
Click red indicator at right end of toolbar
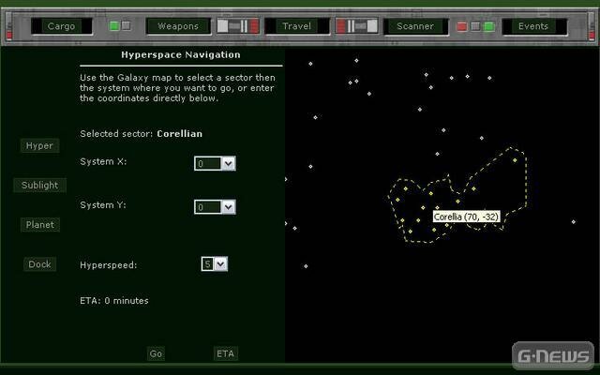592,36
